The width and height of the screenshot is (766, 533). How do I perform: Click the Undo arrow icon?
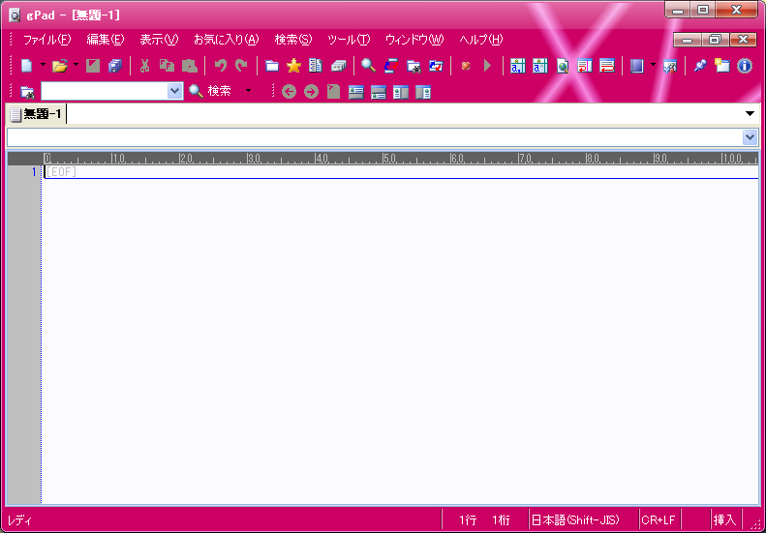point(220,66)
